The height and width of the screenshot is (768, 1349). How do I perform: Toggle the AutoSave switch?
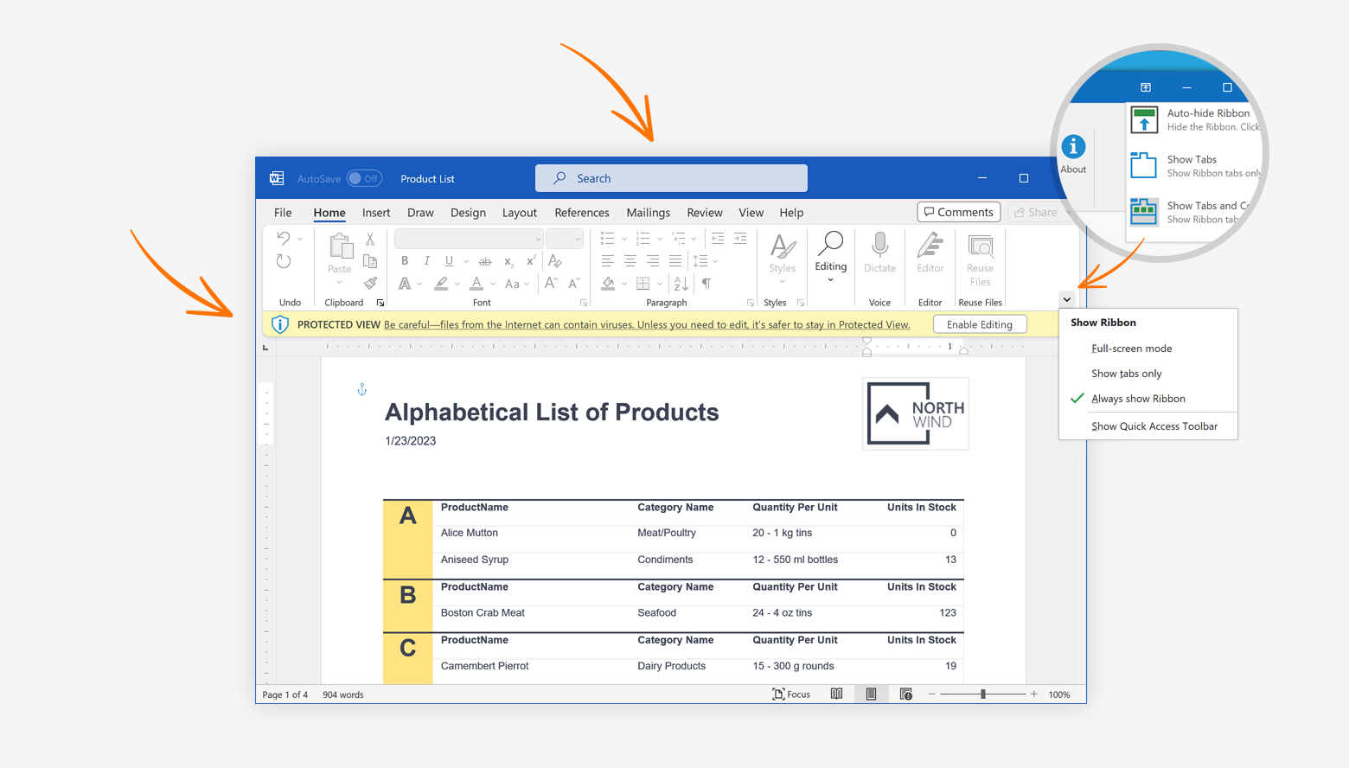point(364,178)
